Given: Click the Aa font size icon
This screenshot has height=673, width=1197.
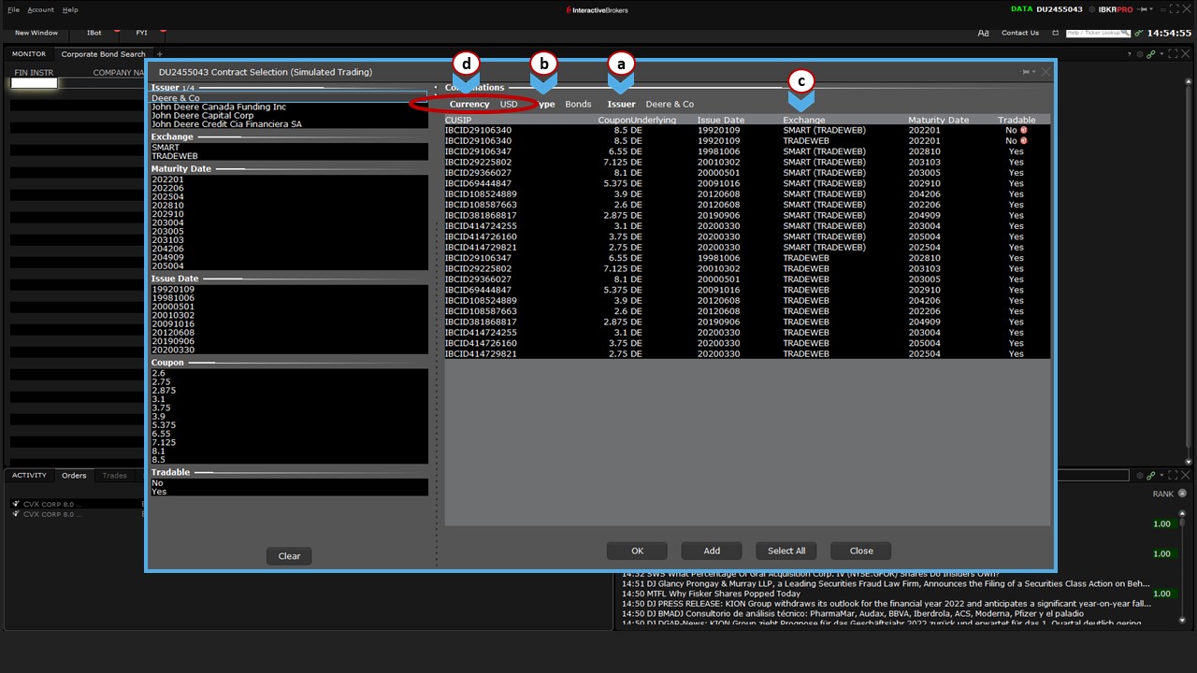Looking at the screenshot, I should (983, 33).
